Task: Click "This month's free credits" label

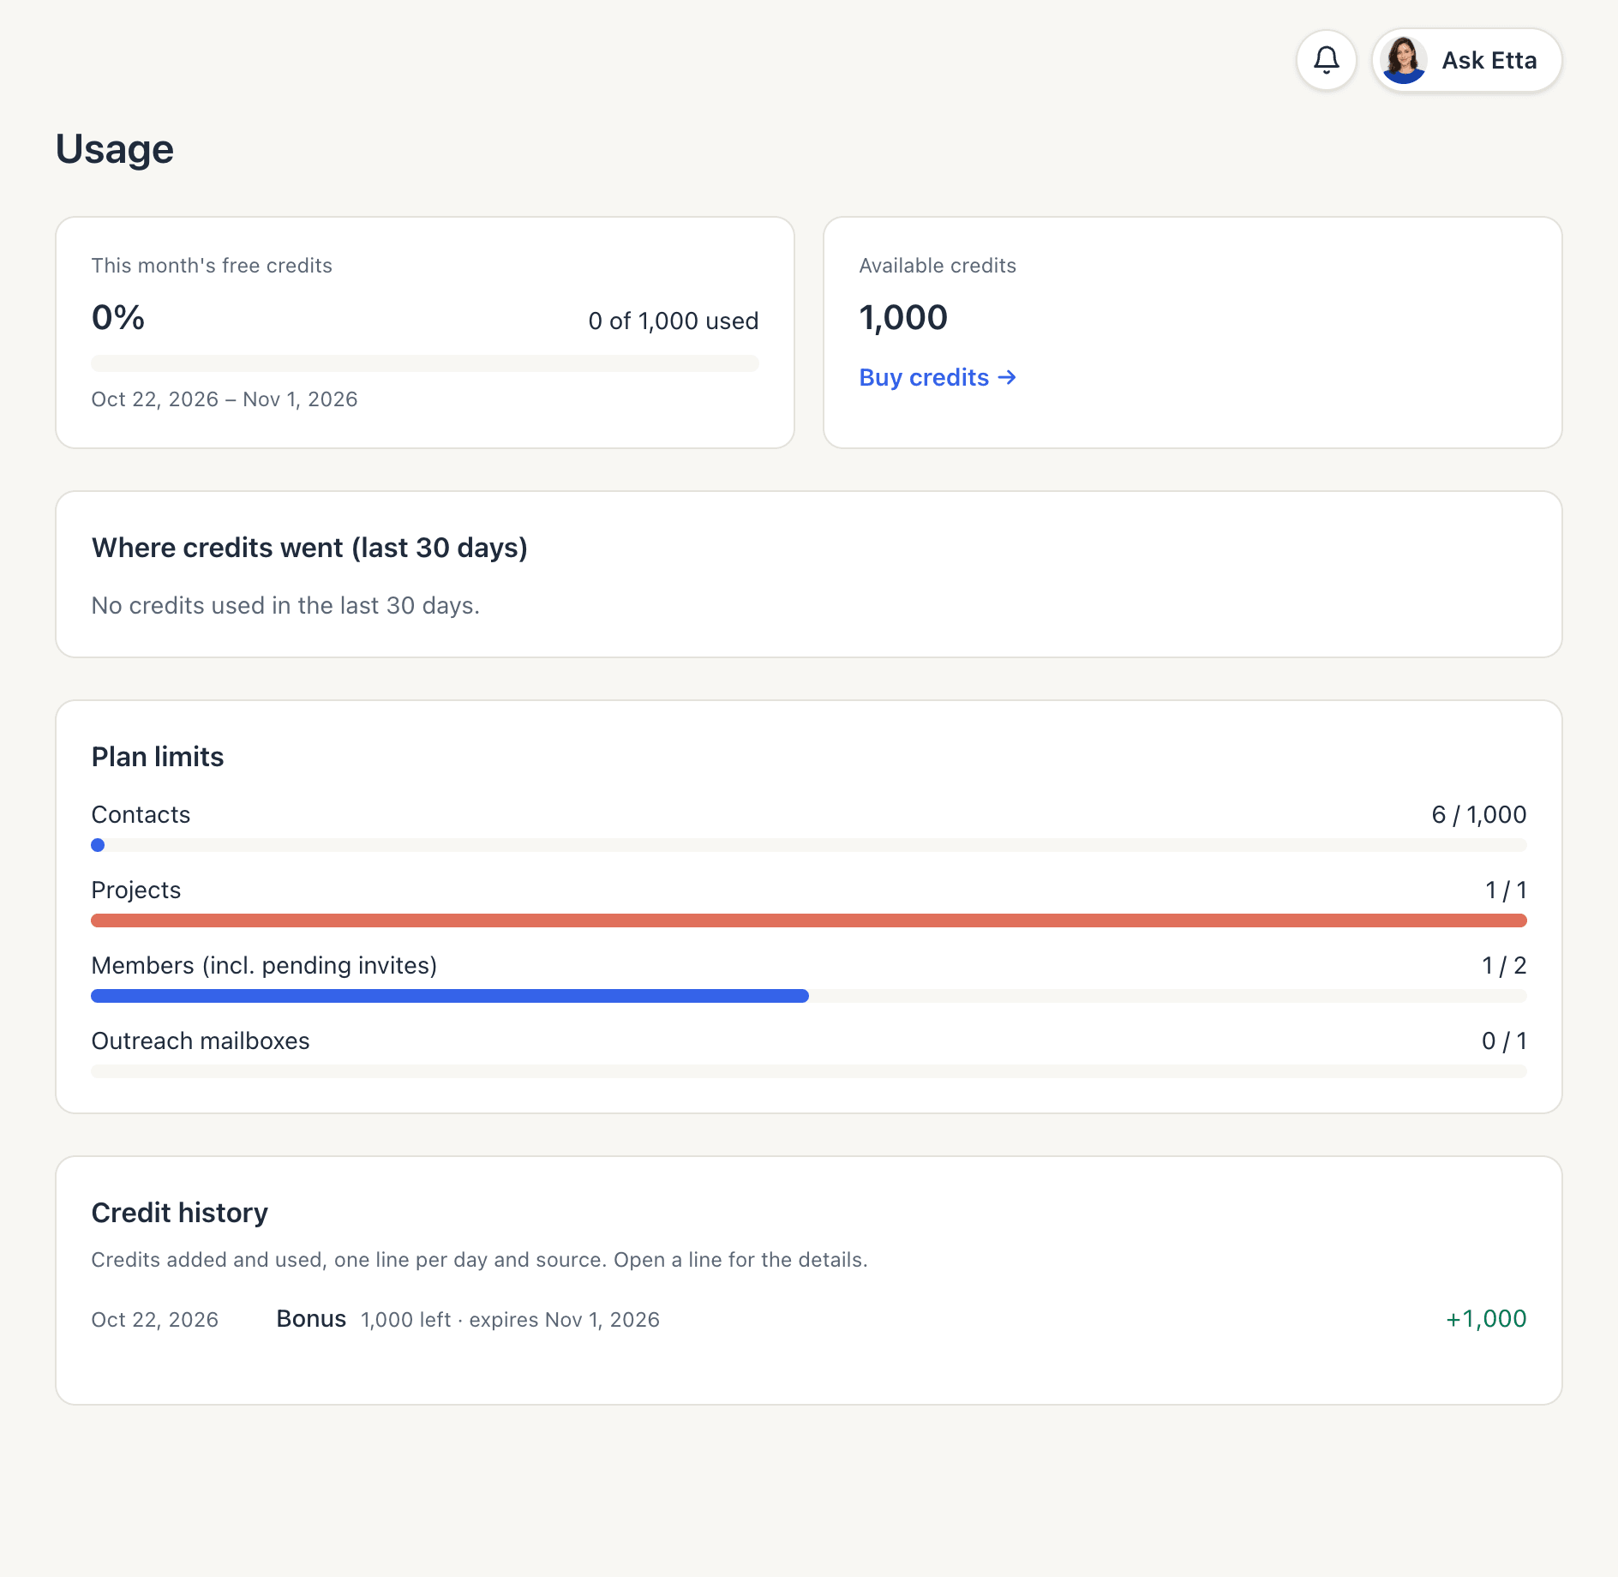Action: (212, 266)
